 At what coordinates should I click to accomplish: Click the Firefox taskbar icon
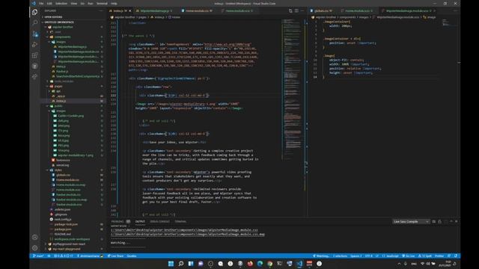click(250, 264)
